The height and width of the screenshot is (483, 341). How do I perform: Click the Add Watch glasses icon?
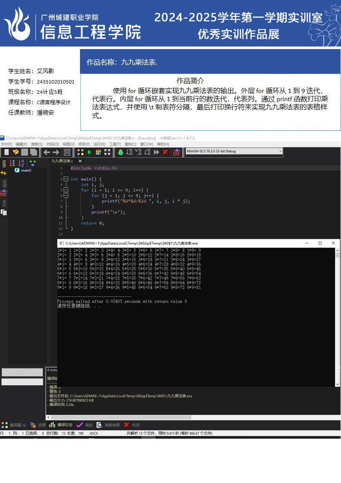pyautogui.click(x=176, y=152)
